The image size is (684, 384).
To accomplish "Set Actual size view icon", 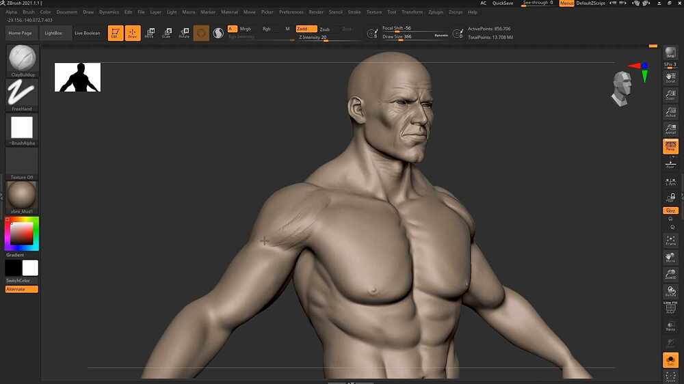I will point(670,111).
